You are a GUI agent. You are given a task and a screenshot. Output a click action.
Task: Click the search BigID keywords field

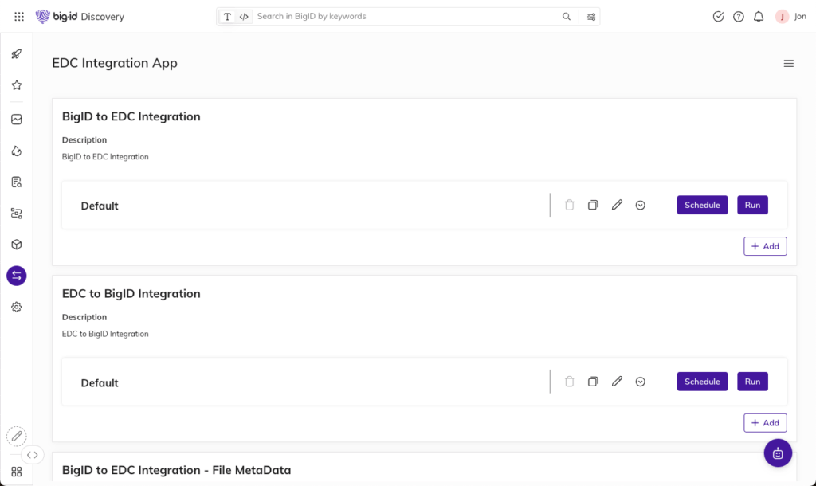point(406,17)
